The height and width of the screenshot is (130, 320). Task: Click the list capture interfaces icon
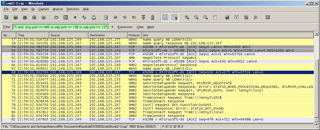pos(6,17)
